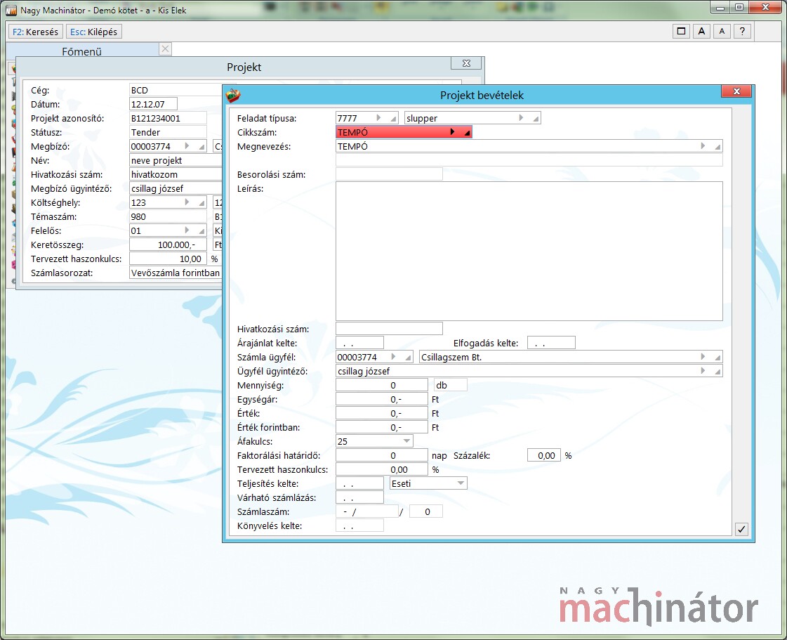Click the db unit field
Screen dimensions: 787x640
tap(450, 385)
